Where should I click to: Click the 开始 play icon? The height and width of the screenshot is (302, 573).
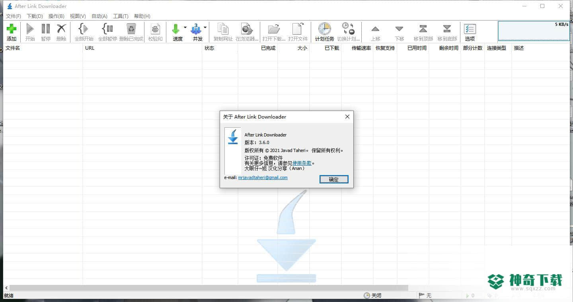click(x=30, y=29)
